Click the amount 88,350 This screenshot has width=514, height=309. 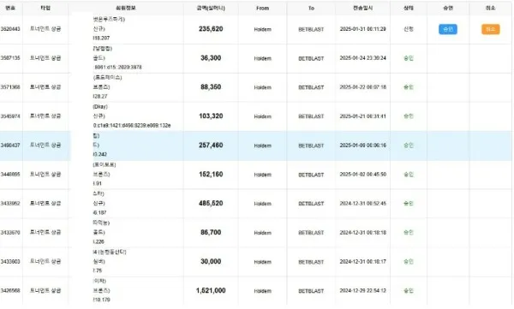coord(211,86)
